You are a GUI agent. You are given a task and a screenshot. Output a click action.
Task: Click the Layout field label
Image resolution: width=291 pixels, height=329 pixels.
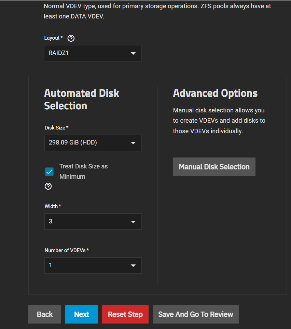click(54, 38)
